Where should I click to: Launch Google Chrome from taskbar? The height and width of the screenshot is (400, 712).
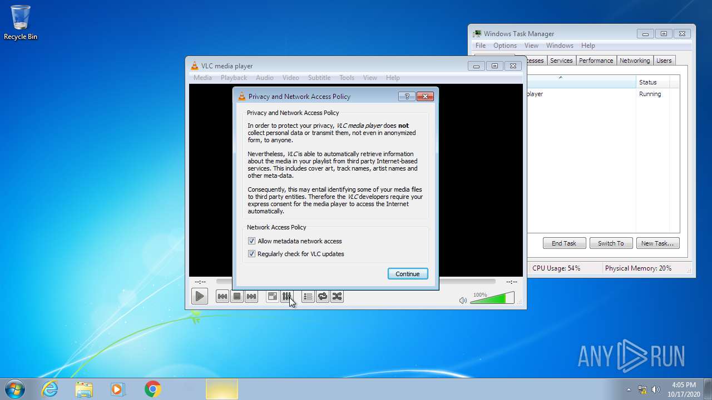[x=152, y=389]
